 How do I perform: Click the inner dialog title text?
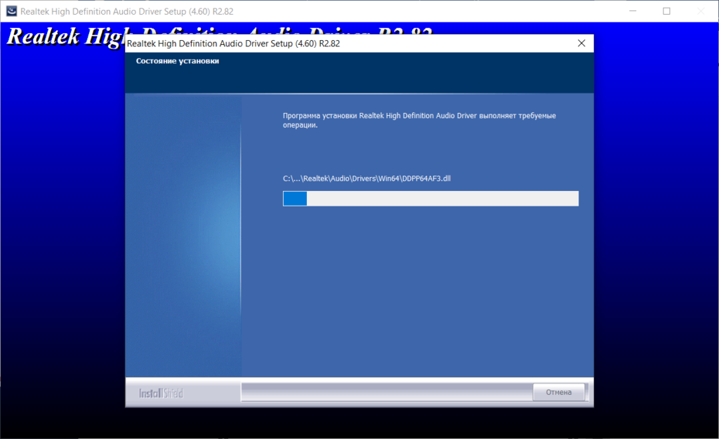[233, 44]
